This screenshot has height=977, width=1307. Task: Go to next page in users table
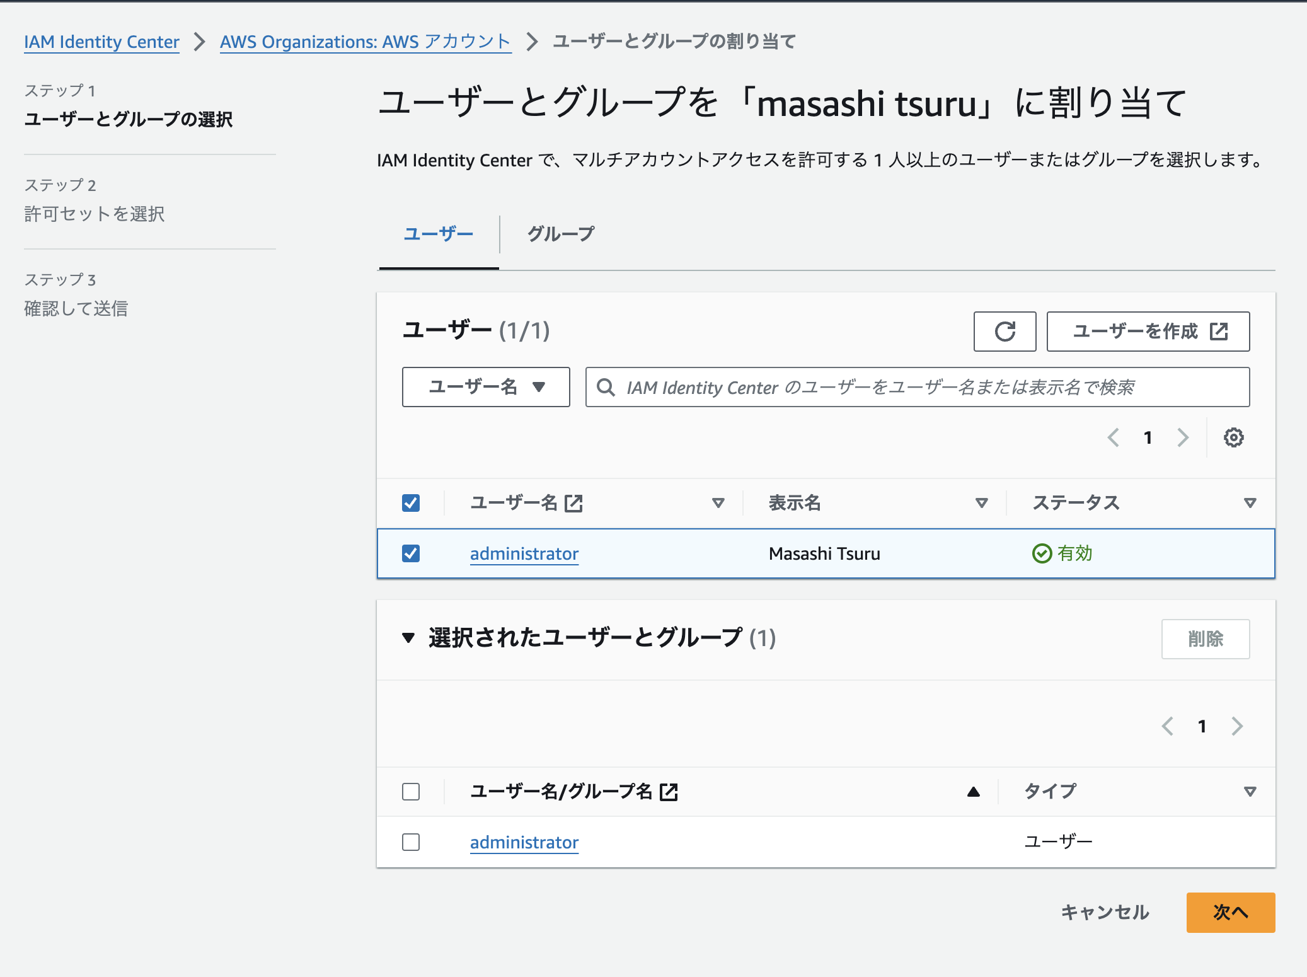point(1183,437)
